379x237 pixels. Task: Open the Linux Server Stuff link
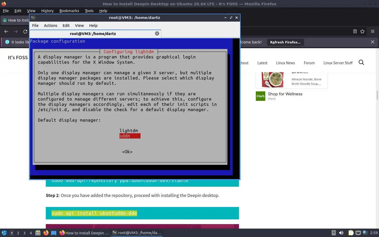tap(338, 63)
